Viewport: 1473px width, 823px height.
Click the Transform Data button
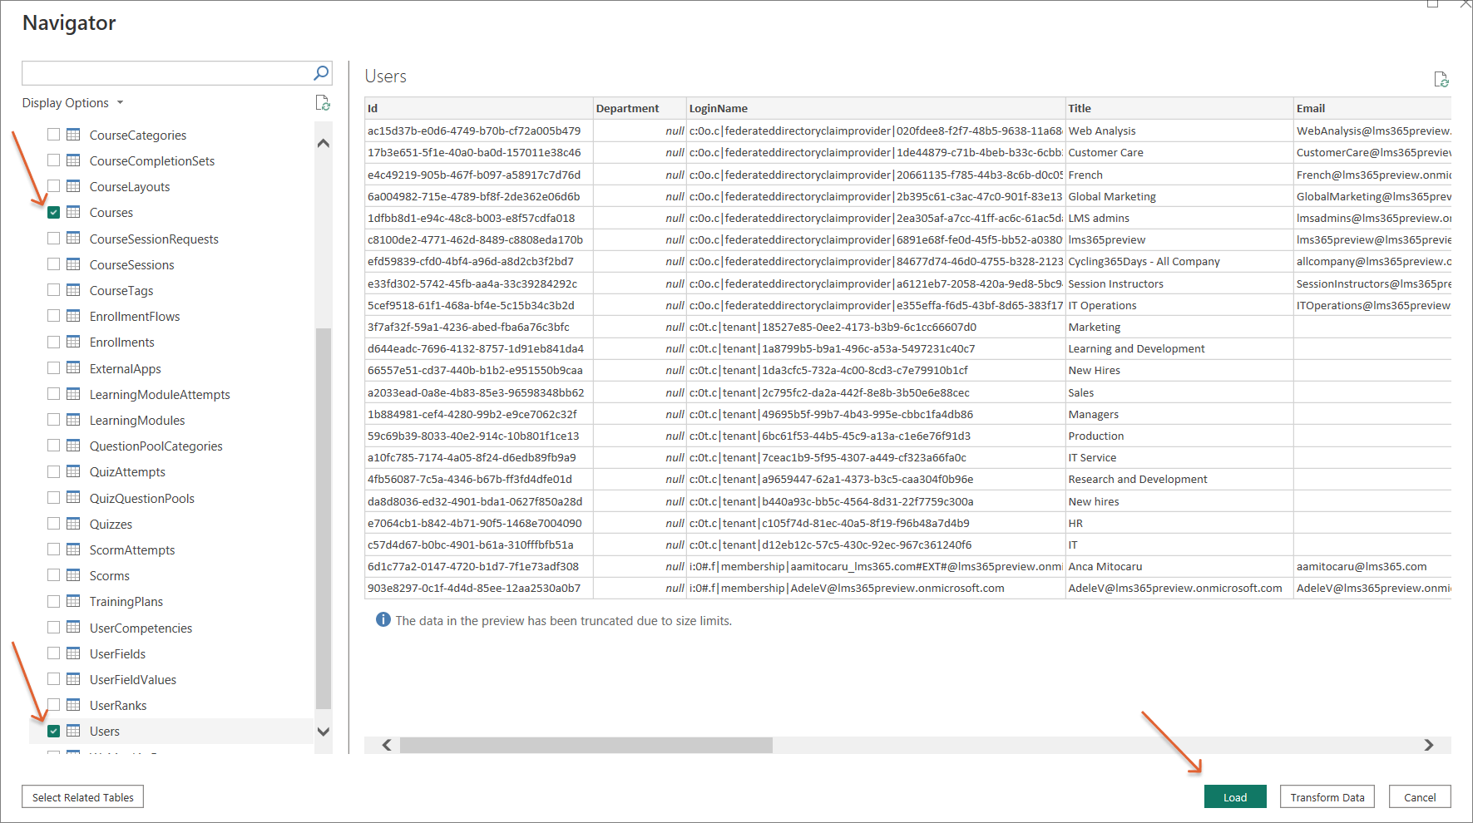click(1327, 797)
